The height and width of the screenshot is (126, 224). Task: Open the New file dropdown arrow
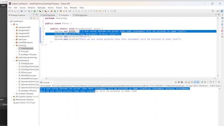12,11
